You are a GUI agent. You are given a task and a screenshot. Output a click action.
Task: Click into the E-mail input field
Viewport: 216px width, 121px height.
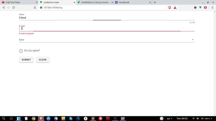click(x=107, y=29)
